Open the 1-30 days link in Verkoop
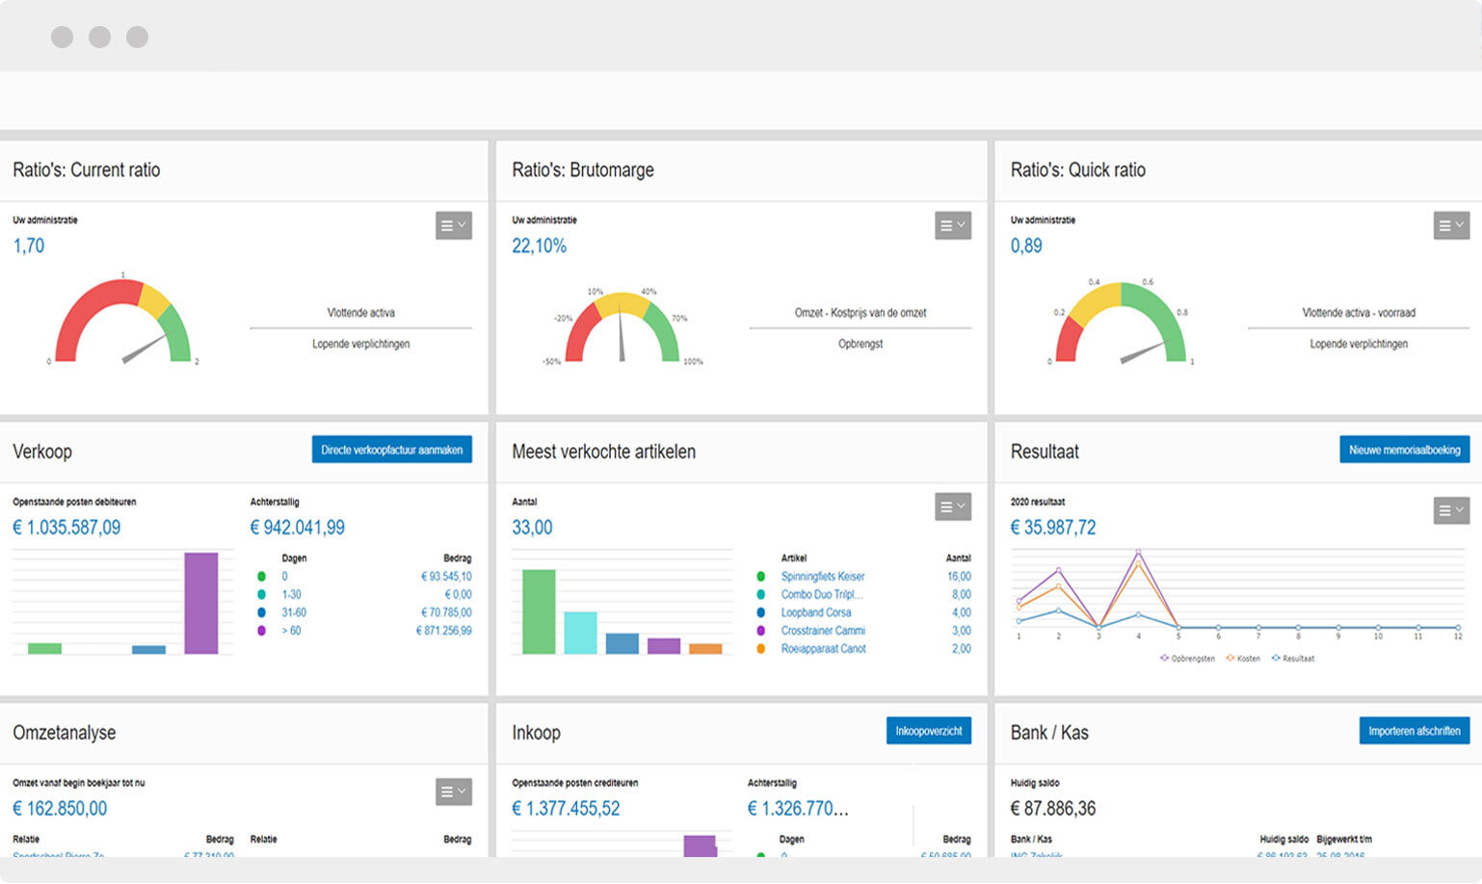1482x884 pixels. pyautogui.click(x=291, y=594)
